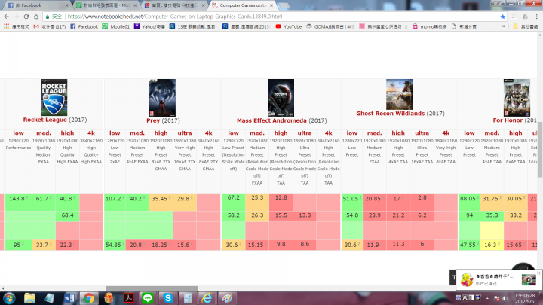Open the Ghost Recon Wildlands title link
This screenshot has height=305, width=543.
coord(391,114)
